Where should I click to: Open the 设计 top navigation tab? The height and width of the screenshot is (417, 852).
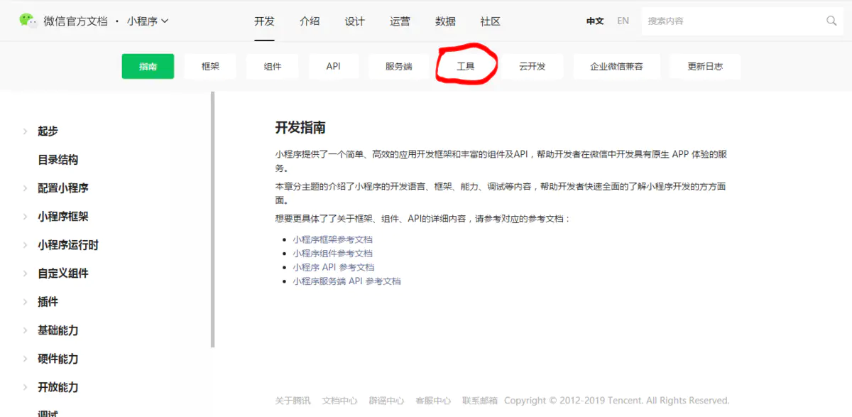[x=355, y=21]
